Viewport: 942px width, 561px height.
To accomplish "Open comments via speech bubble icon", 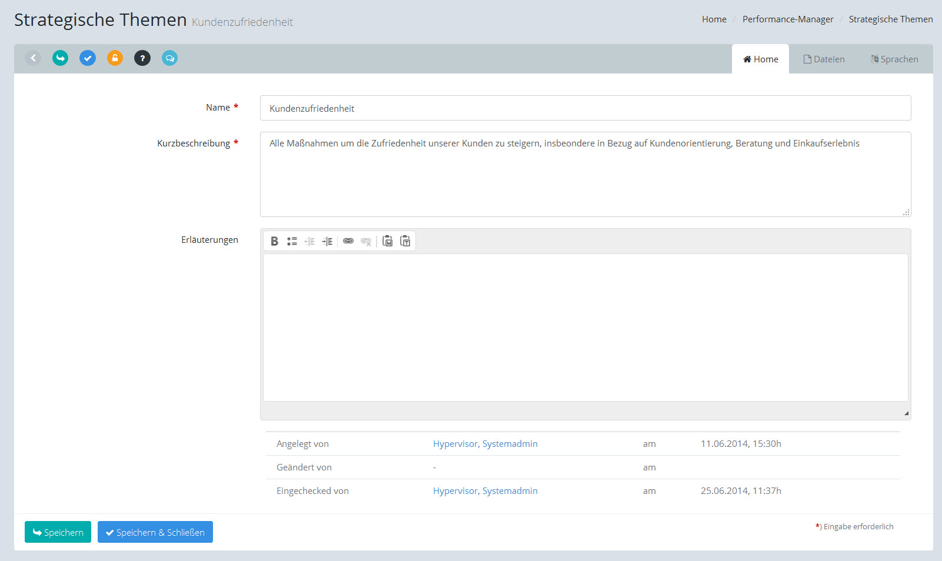I will (169, 58).
